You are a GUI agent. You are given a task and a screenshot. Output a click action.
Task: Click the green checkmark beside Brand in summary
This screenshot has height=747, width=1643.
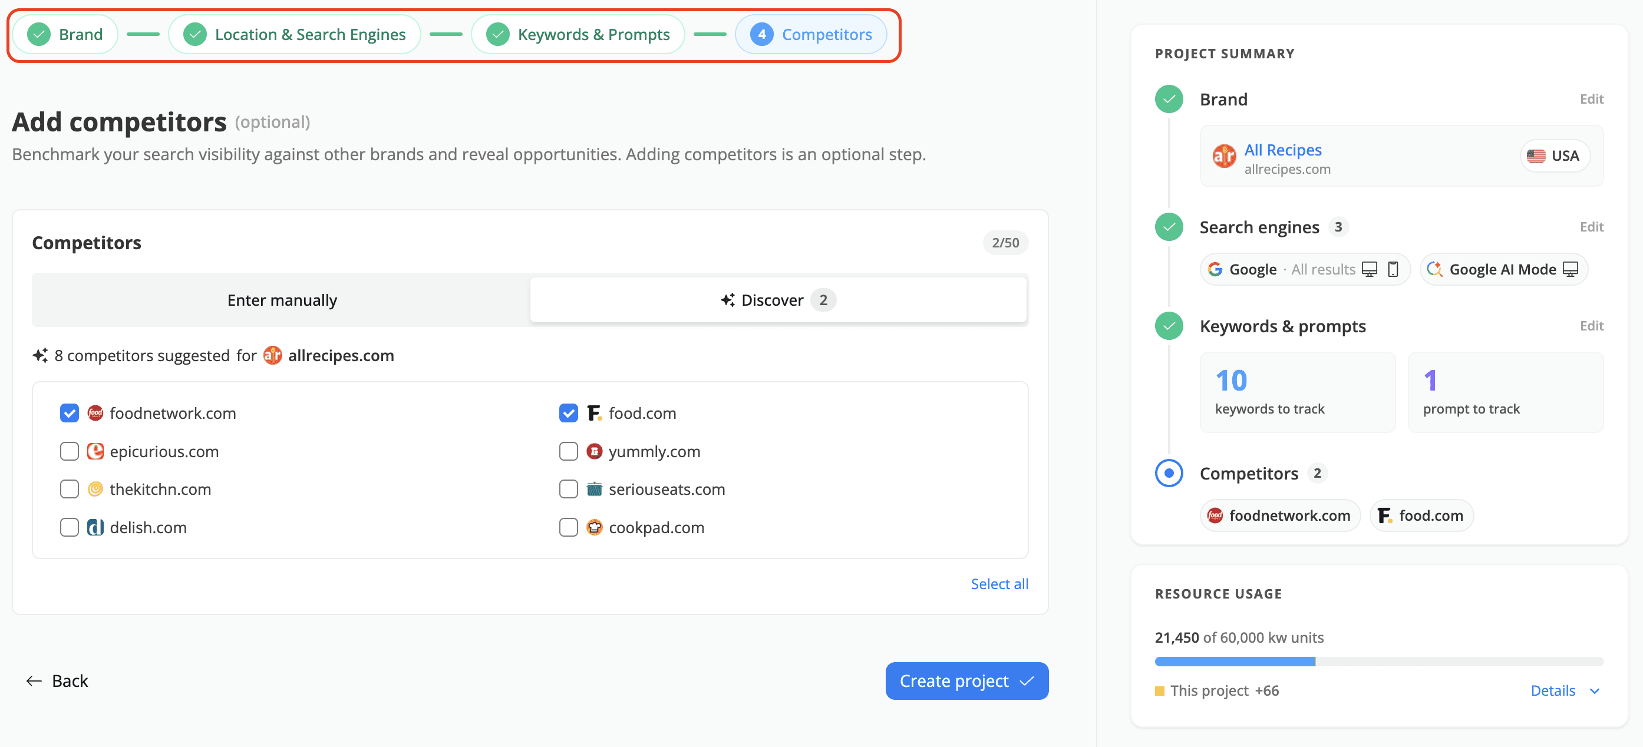pyautogui.click(x=1169, y=99)
